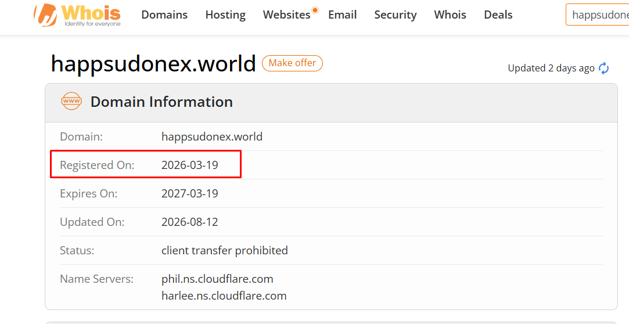Click the Expires On label
The width and height of the screenshot is (629, 324).
89,194
